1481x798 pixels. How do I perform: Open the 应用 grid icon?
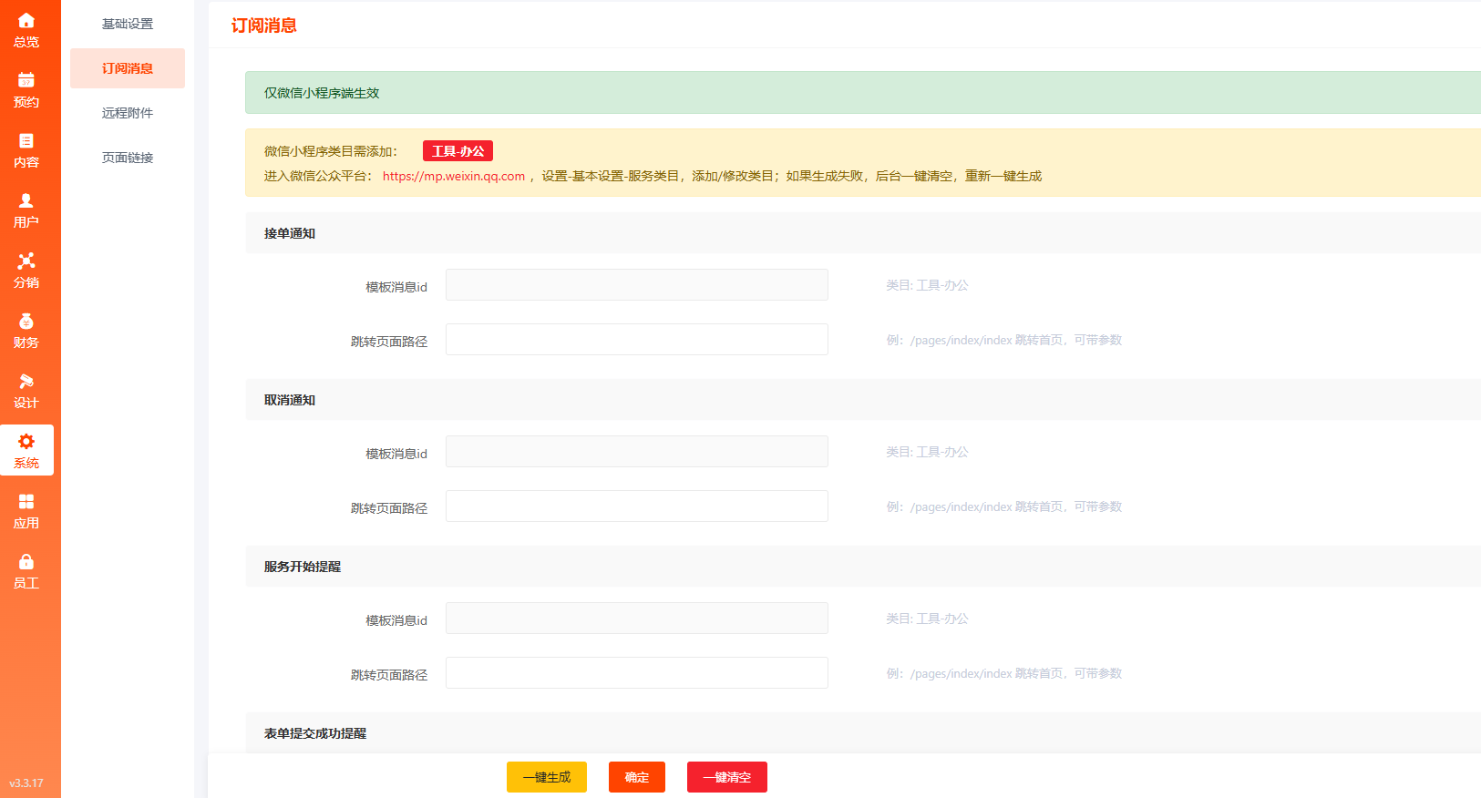coord(26,502)
